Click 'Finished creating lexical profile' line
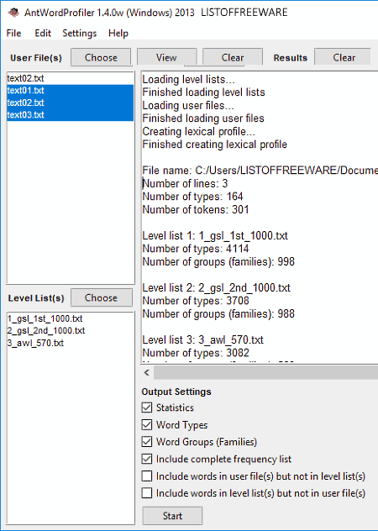The width and height of the screenshot is (378, 531). point(214,145)
